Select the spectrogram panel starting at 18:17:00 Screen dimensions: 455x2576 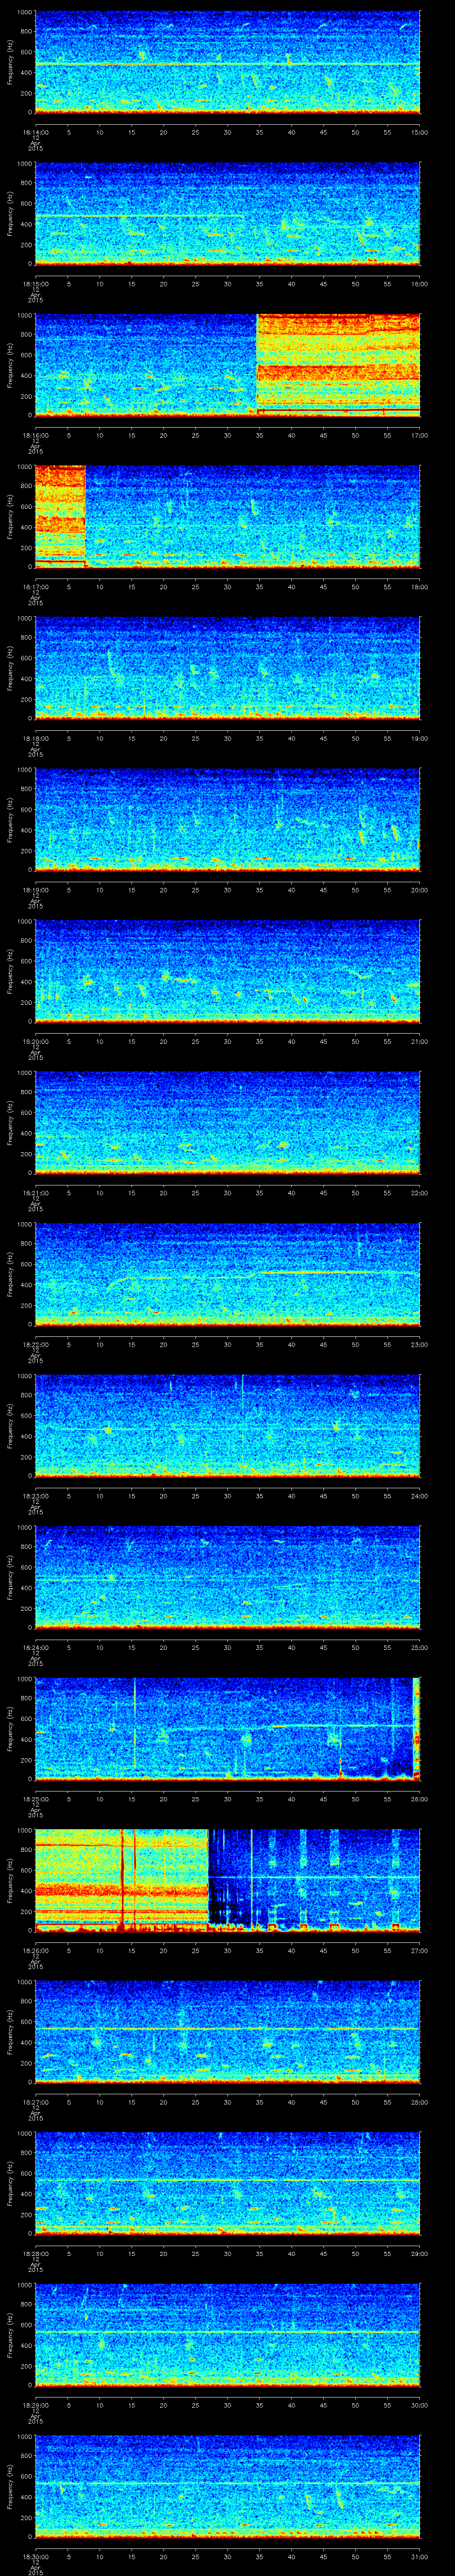click(227, 517)
